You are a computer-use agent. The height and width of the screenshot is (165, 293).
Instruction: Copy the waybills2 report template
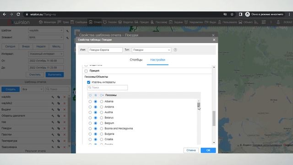coord(59,103)
